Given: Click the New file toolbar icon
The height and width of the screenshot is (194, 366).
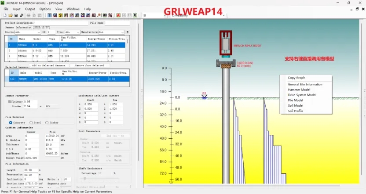Looking at the screenshot, I should (5, 15).
